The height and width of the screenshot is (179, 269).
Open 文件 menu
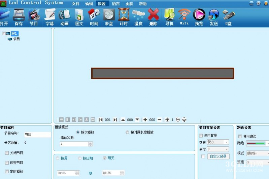(76, 4)
